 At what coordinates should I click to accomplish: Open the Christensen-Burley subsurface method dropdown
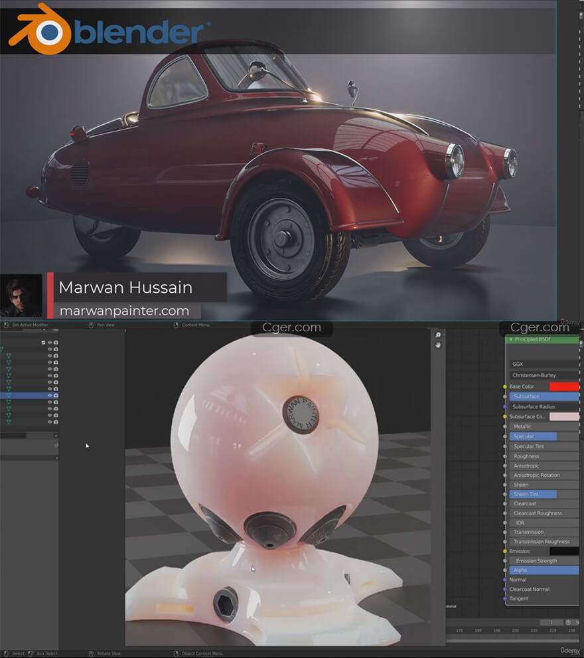click(544, 375)
